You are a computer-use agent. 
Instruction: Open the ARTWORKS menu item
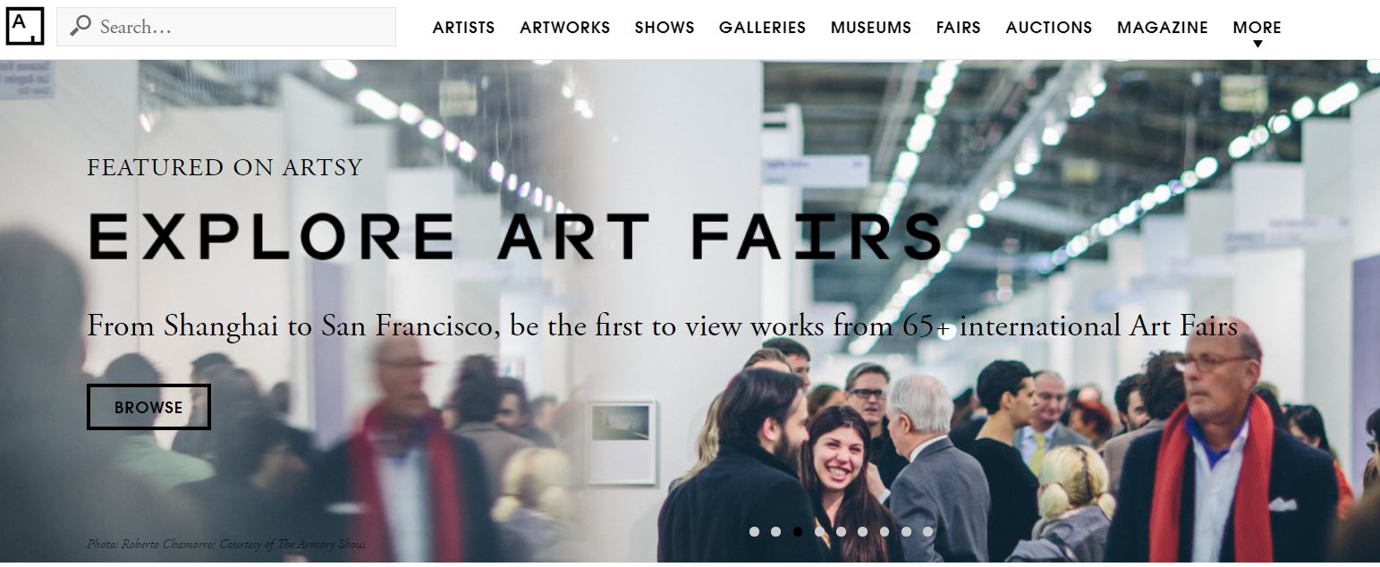(565, 28)
